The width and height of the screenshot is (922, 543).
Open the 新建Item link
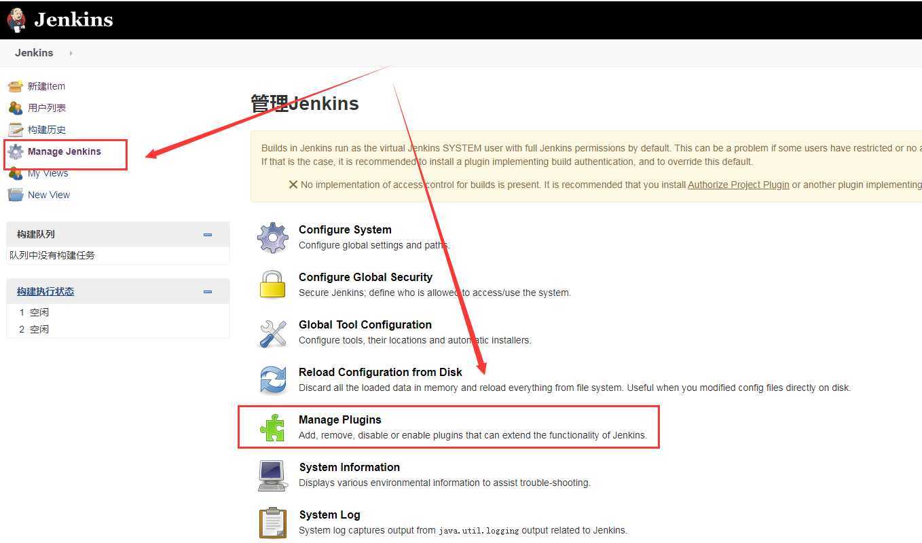pyautogui.click(x=46, y=86)
